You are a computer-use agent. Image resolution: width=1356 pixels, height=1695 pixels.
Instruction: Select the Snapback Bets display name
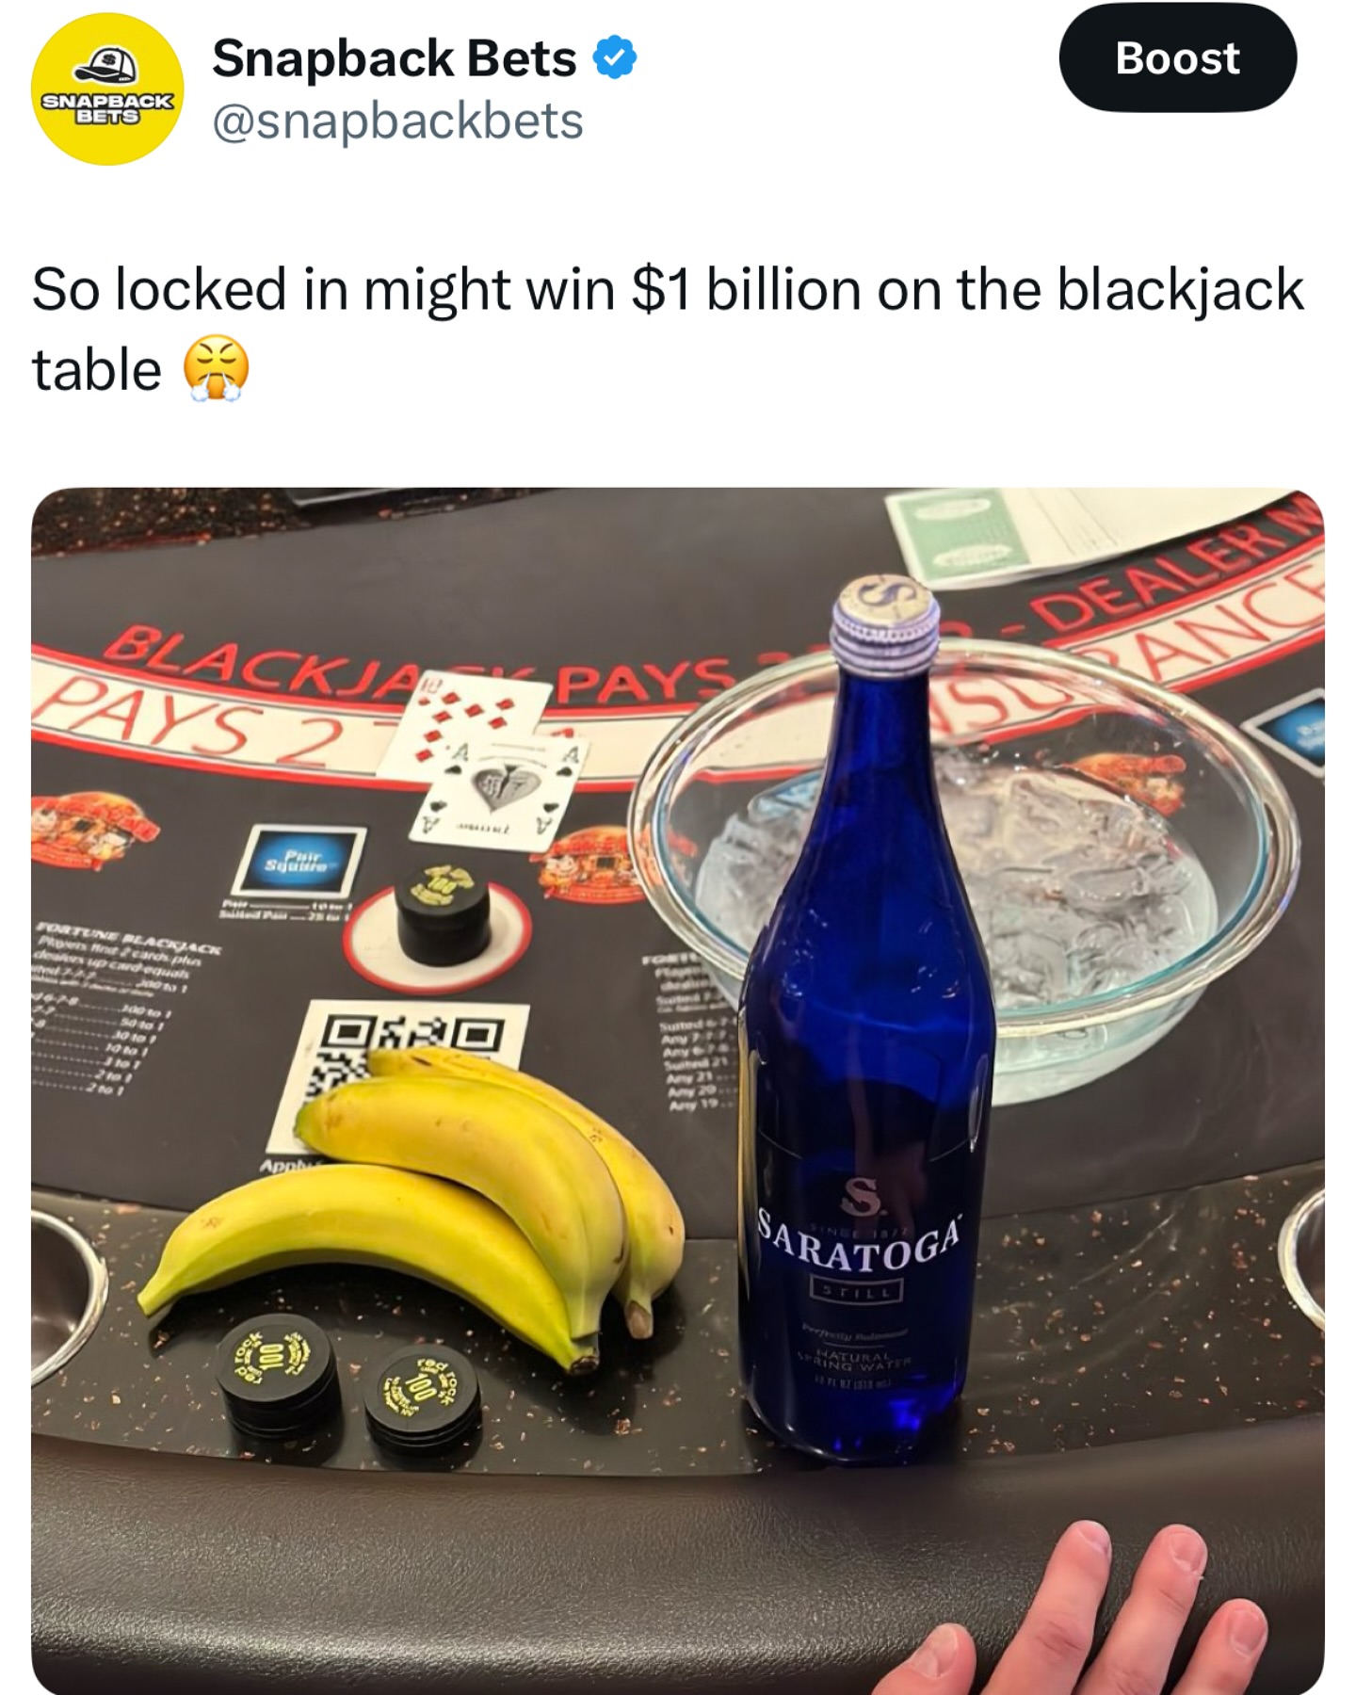click(394, 58)
